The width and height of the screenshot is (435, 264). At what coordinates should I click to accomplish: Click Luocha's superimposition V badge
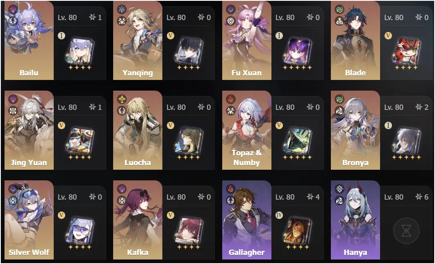pos(170,125)
